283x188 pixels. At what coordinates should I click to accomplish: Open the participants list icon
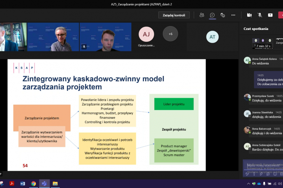point(202,15)
